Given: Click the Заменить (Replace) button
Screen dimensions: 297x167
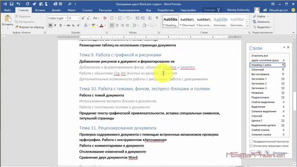Looking at the screenshot, I should pos(261,22).
